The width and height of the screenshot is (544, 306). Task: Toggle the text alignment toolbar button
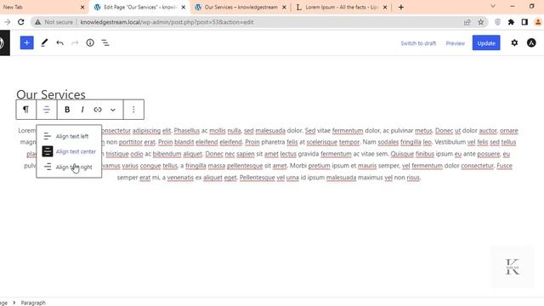tap(47, 110)
